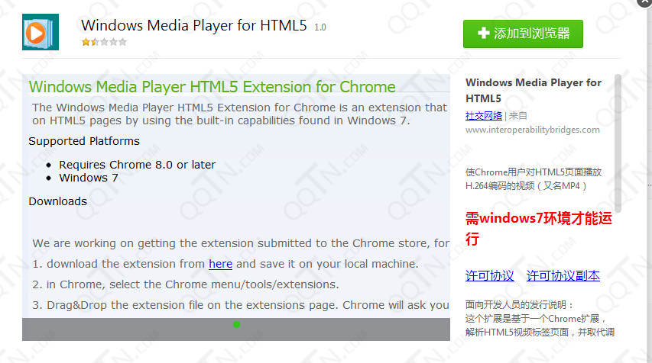This screenshot has height=363, width=652.
Task: Open the 社交网络 category link
Action: pos(484,116)
